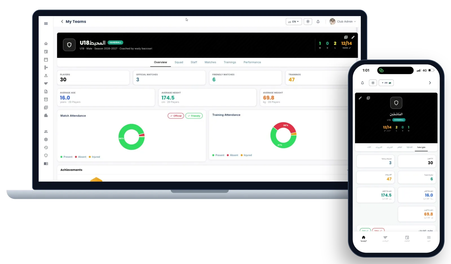Go to Home via laptop sidebar house icon
The height and width of the screenshot is (264, 451).
46,44
